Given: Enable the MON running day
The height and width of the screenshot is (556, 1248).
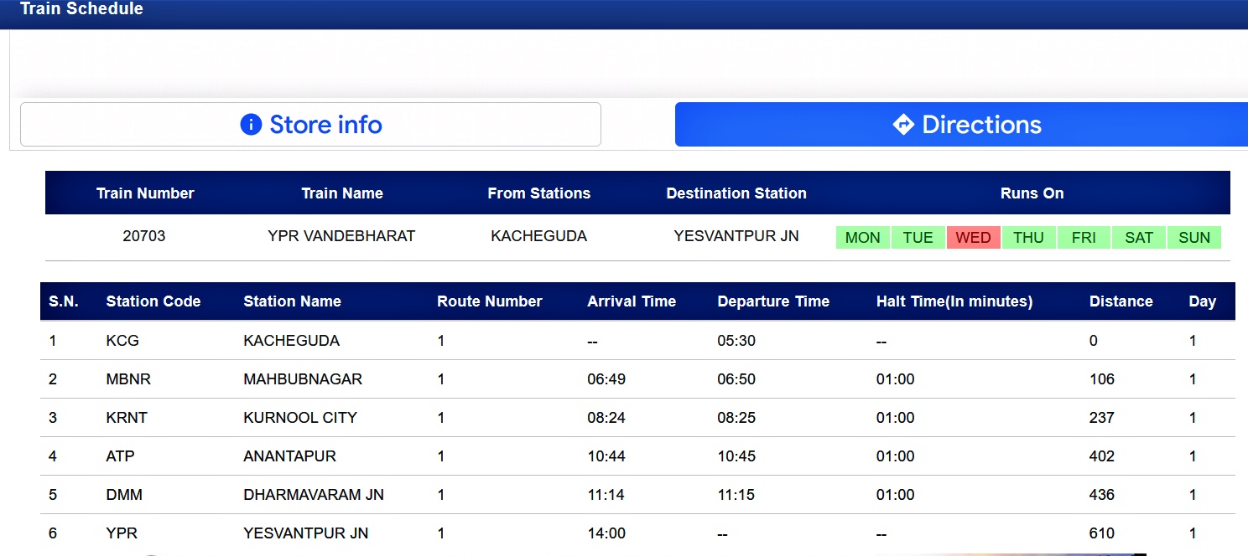Looking at the screenshot, I should click(862, 237).
